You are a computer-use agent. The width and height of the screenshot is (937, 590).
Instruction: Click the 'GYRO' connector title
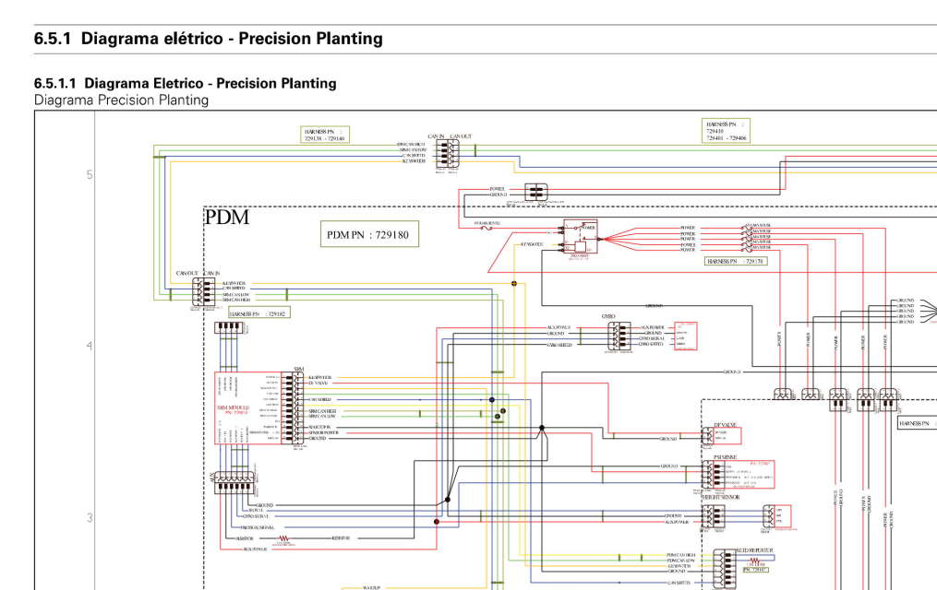pos(608,317)
